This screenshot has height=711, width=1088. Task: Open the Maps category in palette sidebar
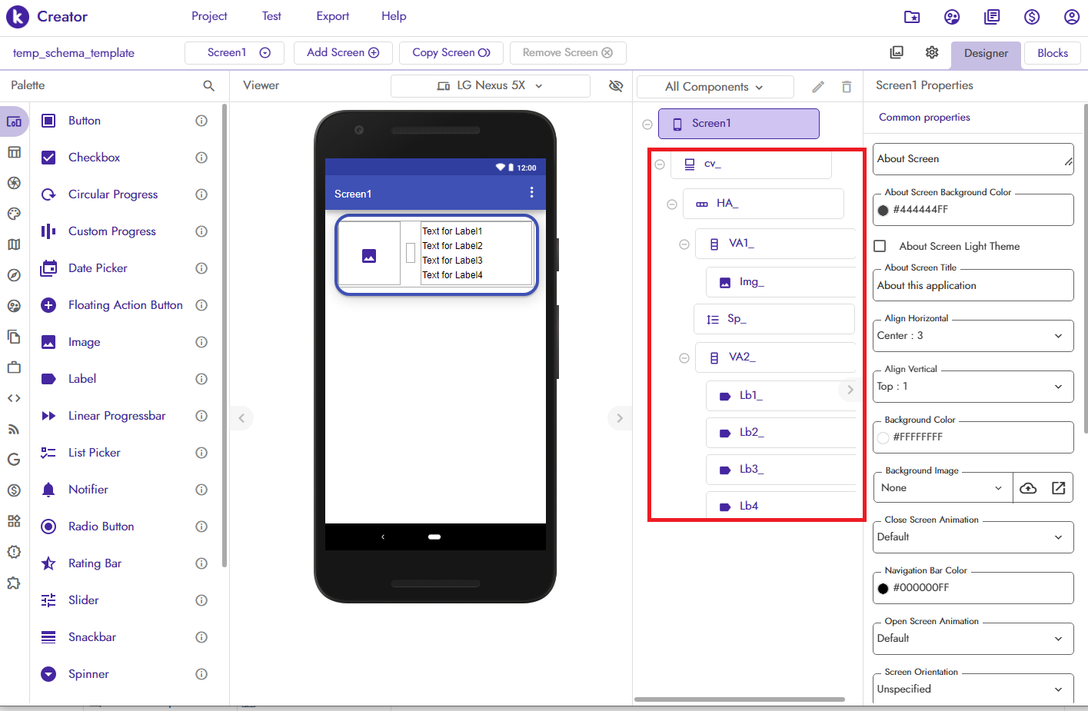click(14, 244)
